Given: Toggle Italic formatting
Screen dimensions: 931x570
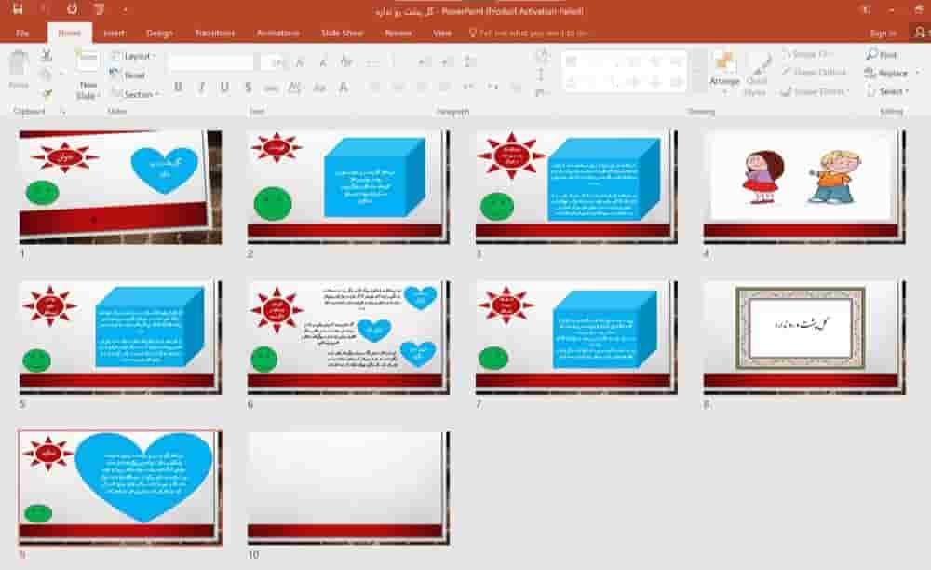Looking at the screenshot, I should coord(201,88).
